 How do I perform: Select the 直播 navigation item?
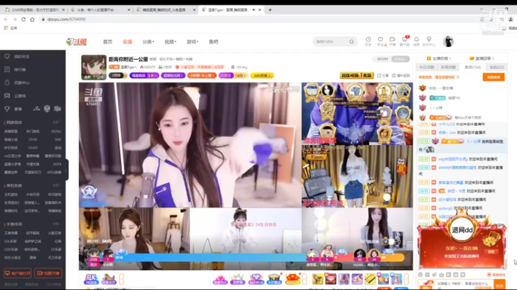click(x=127, y=42)
